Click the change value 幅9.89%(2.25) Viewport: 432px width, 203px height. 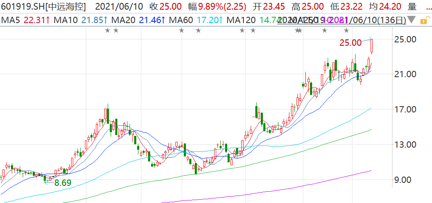tap(217, 7)
